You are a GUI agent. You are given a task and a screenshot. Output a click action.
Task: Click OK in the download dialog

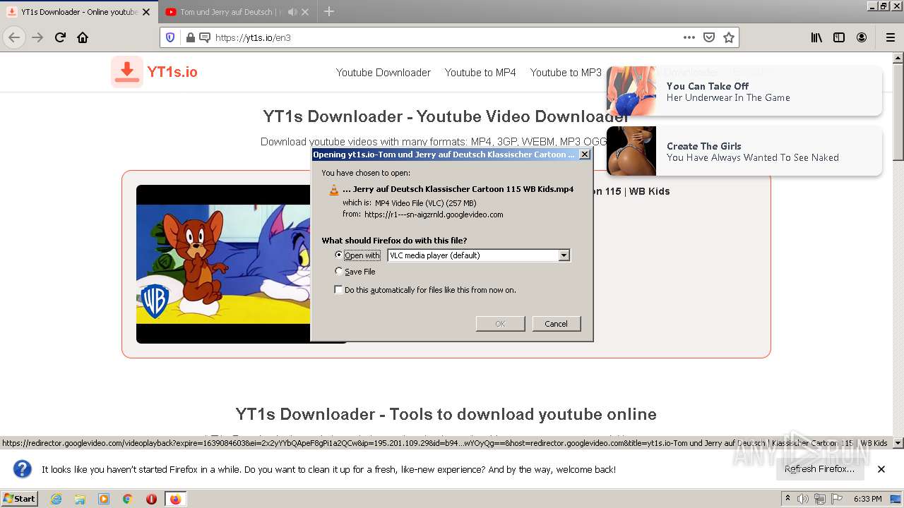coord(500,324)
